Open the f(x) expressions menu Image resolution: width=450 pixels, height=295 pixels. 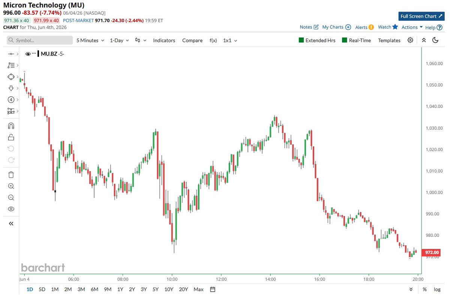213,40
